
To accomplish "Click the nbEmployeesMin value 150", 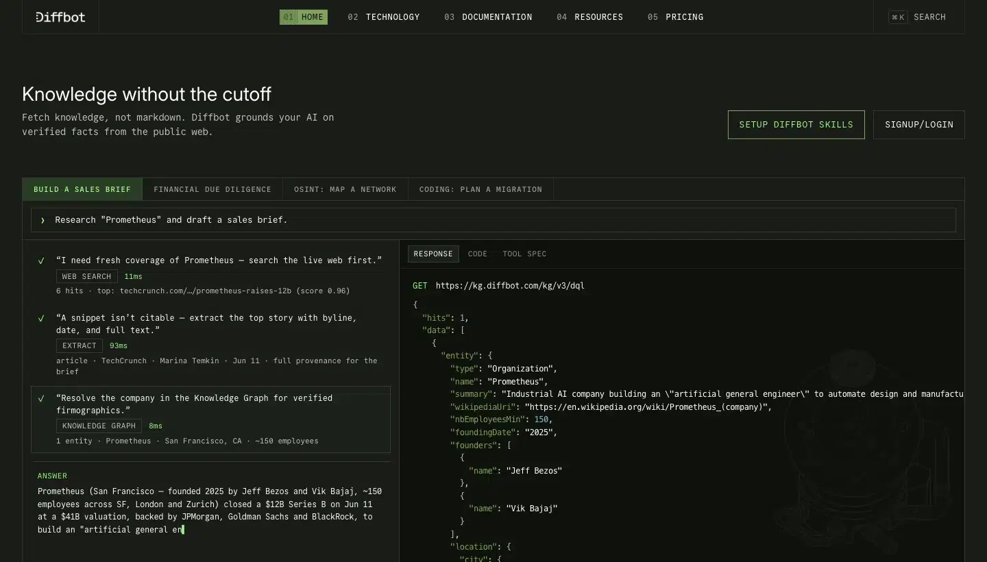I will coord(541,419).
